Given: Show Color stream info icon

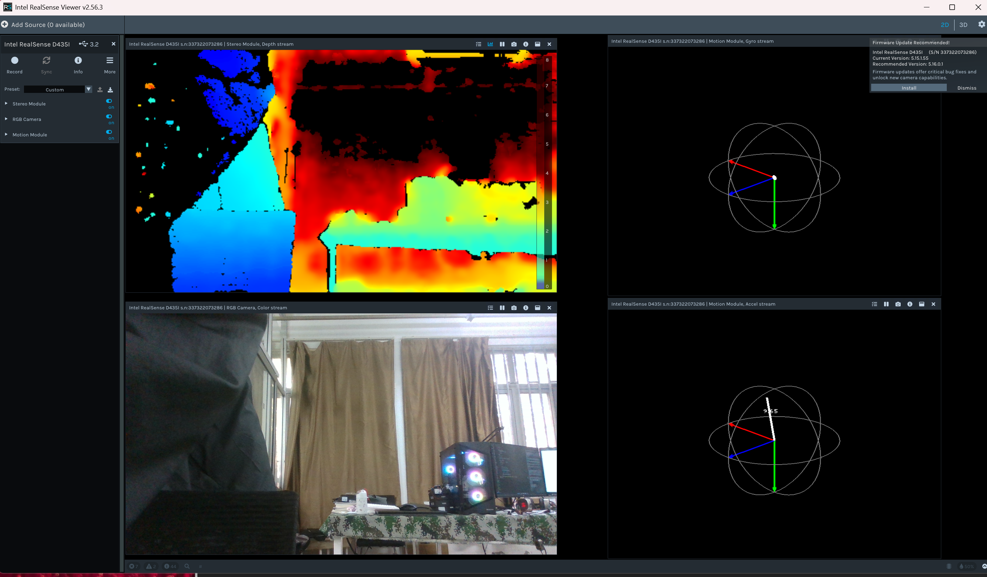Looking at the screenshot, I should coord(526,308).
